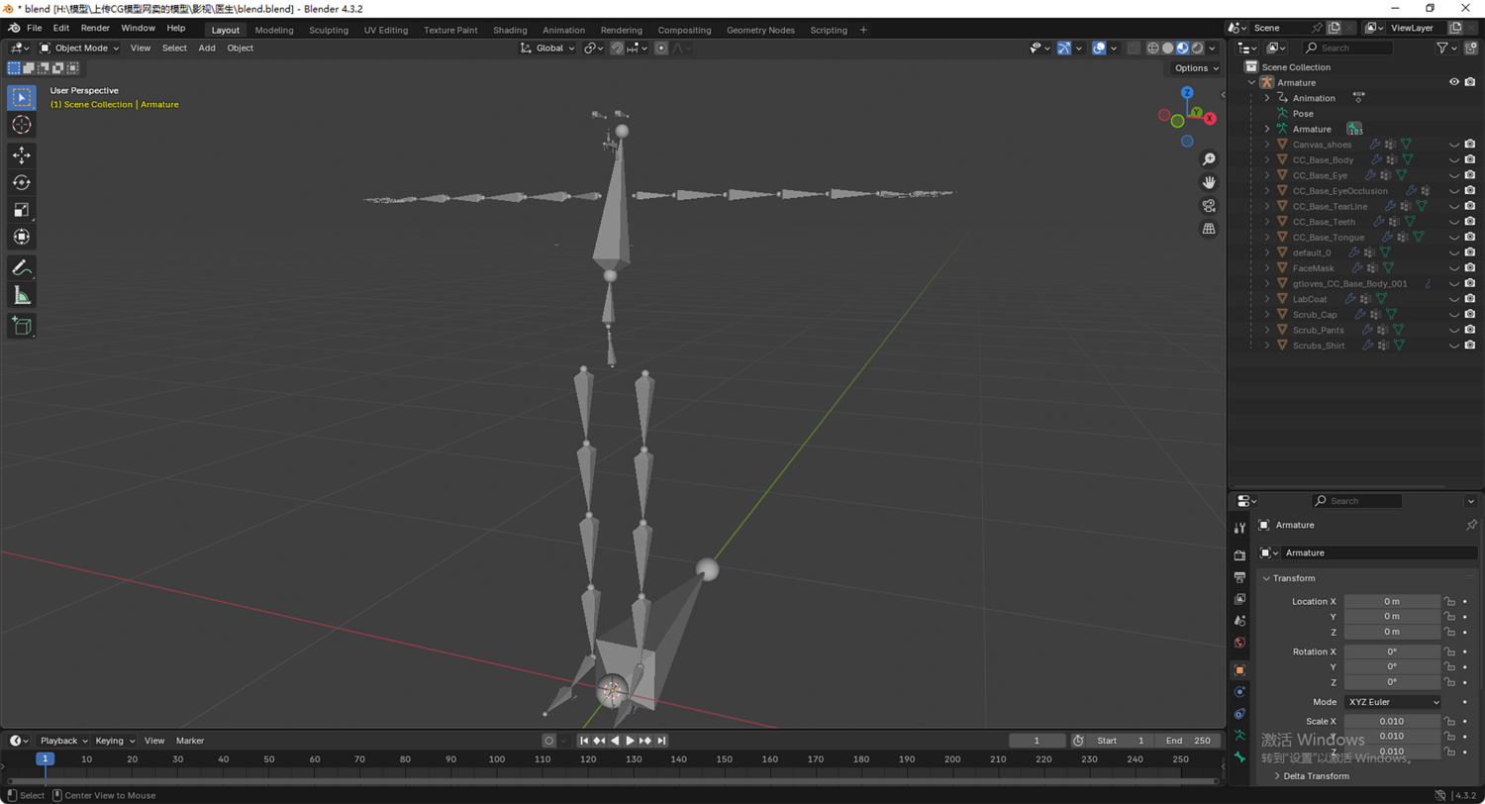Open the Add menu in viewport header
The height and width of the screenshot is (804, 1485).
click(207, 48)
